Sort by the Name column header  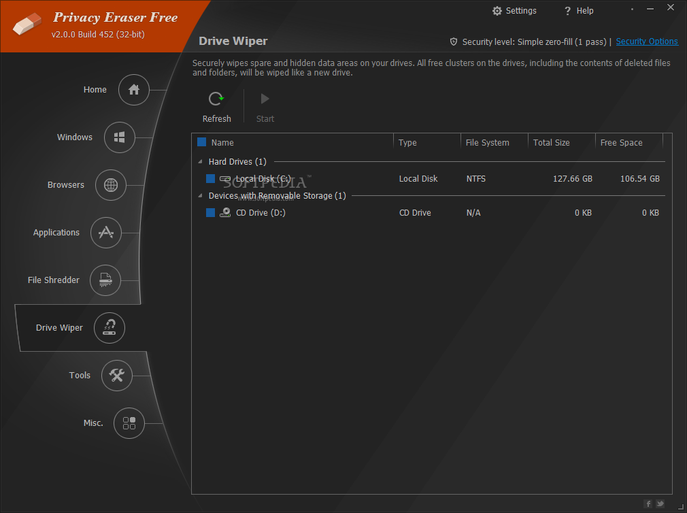point(222,142)
